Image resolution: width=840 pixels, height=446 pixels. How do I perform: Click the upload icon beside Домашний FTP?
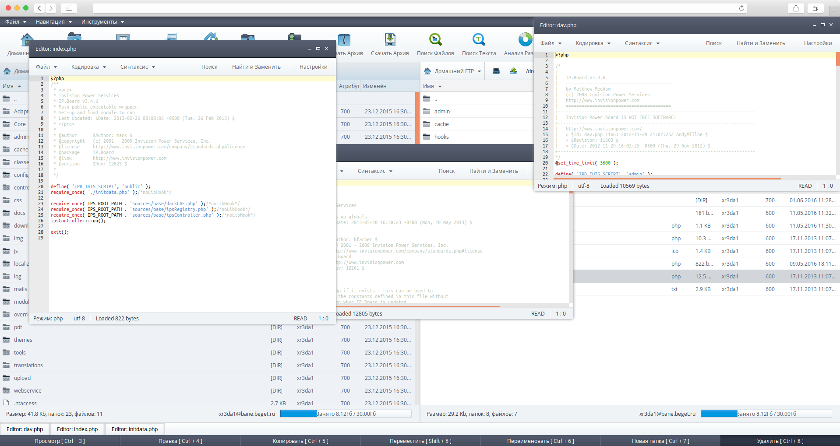pyautogui.click(x=514, y=71)
